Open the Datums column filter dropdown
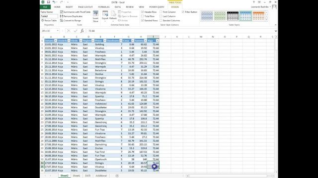Image resolution: width=318 pixels, height=178 pixels. (x=56, y=41)
